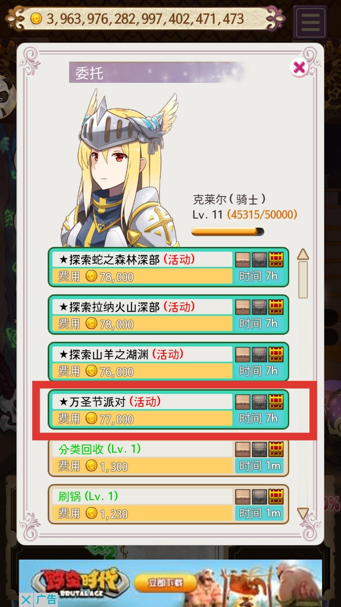Click the quest list scrollbar thumb
This screenshot has width=341, height=607.
pyautogui.click(x=303, y=279)
